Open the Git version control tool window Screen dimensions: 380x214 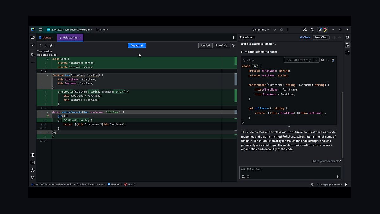click(x=33, y=178)
